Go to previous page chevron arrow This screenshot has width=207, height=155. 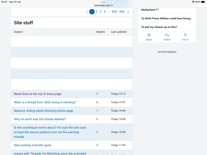[x=87, y=12]
